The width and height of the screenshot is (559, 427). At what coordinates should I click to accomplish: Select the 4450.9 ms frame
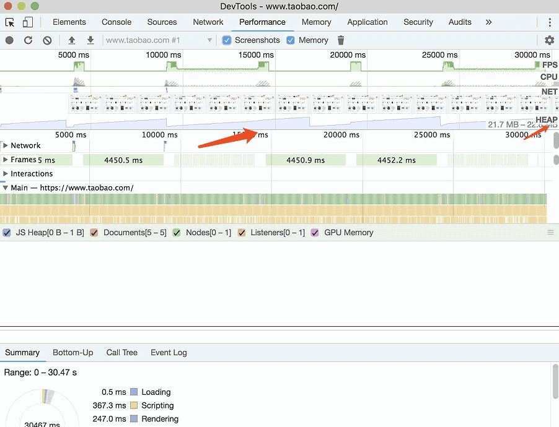tap(306, 160)
